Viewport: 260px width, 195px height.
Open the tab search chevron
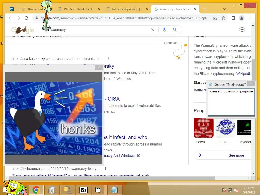pos(224,9)
